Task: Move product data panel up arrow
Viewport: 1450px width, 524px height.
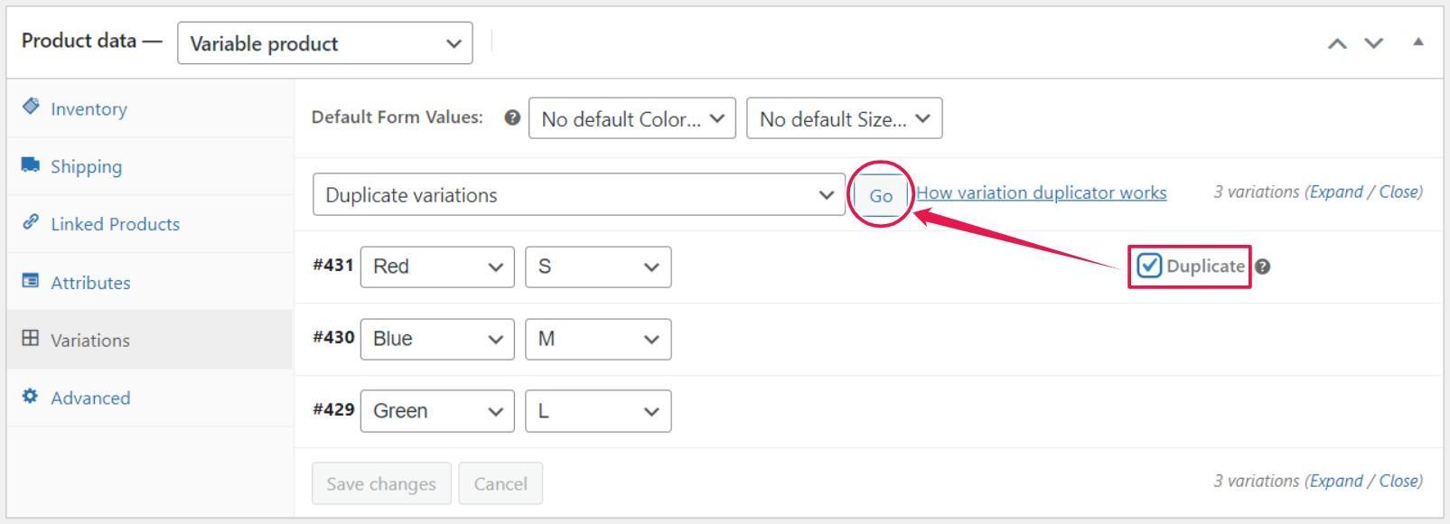Action: coord(1337,43)
